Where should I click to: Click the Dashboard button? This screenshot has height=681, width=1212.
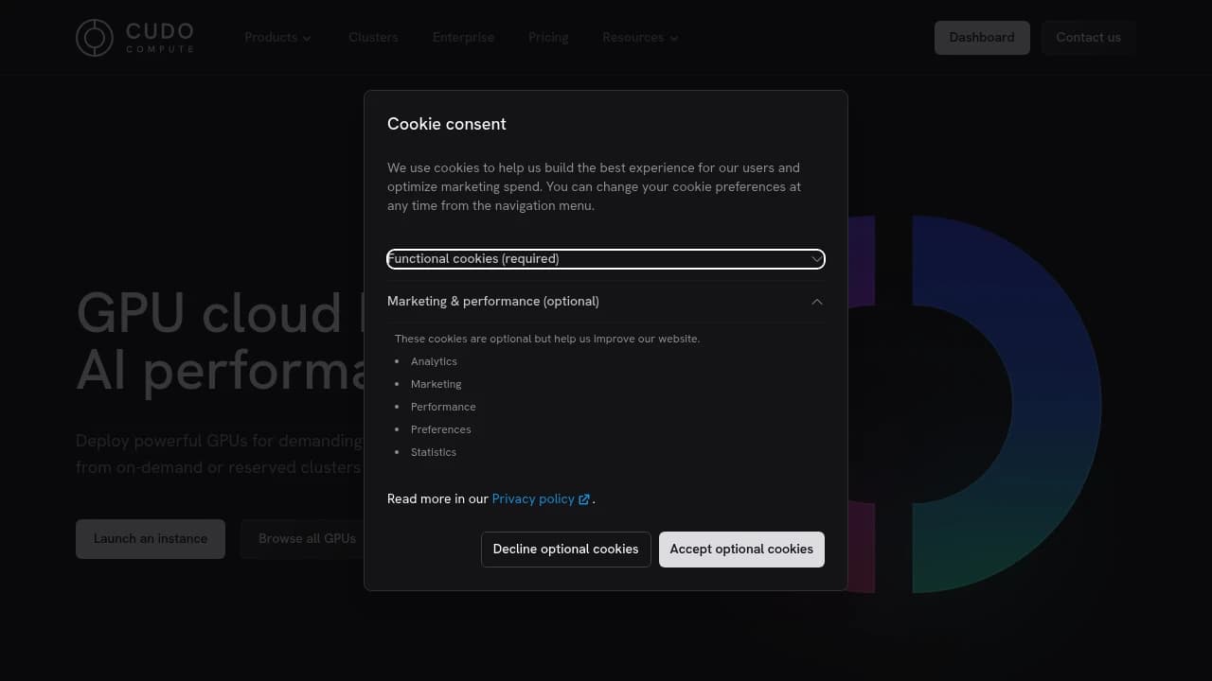point(982,38)
